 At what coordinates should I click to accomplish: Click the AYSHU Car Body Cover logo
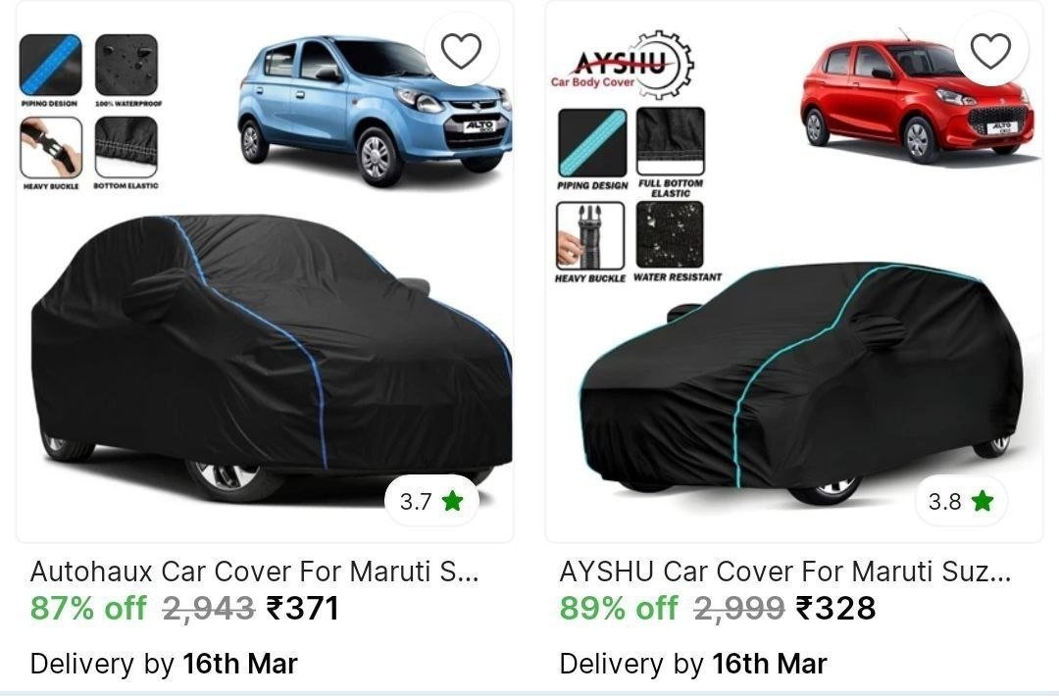622,69
